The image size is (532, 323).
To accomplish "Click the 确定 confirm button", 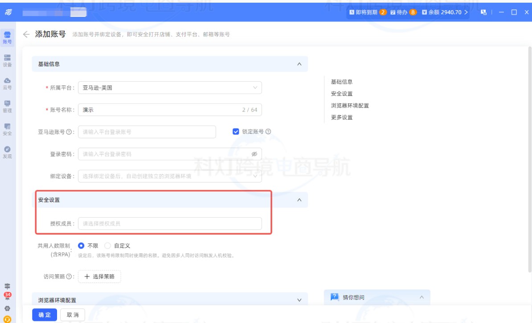I will tap(44, 315).
